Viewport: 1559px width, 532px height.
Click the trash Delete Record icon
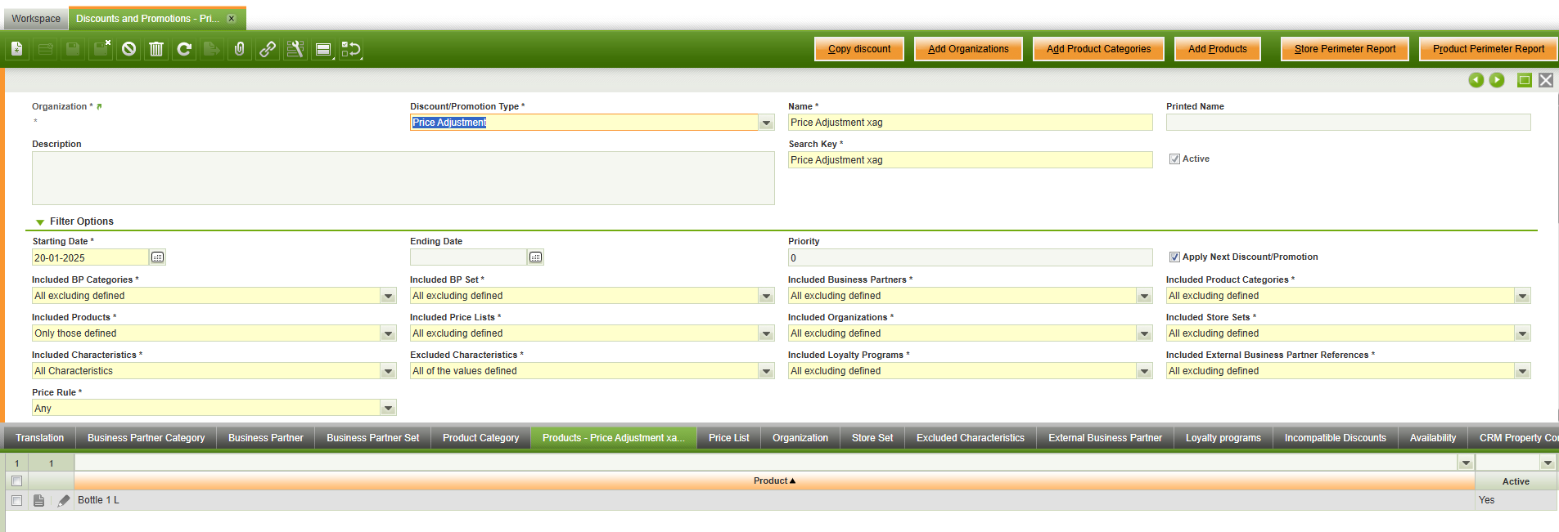click(156, 49)
